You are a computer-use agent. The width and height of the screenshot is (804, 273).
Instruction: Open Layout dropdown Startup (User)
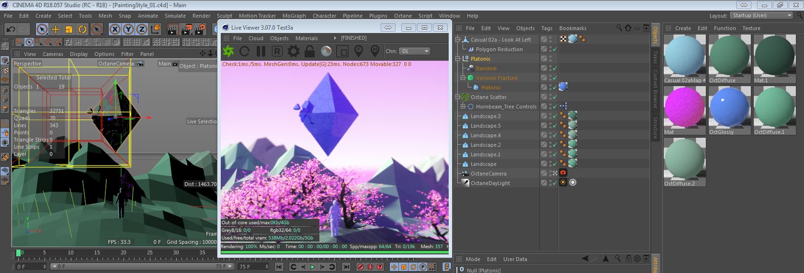pos(762,15)
